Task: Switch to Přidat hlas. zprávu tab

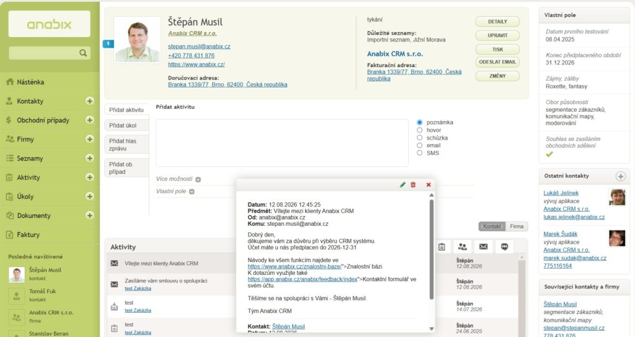Action: pyautogui.click(x=127, y=145)
